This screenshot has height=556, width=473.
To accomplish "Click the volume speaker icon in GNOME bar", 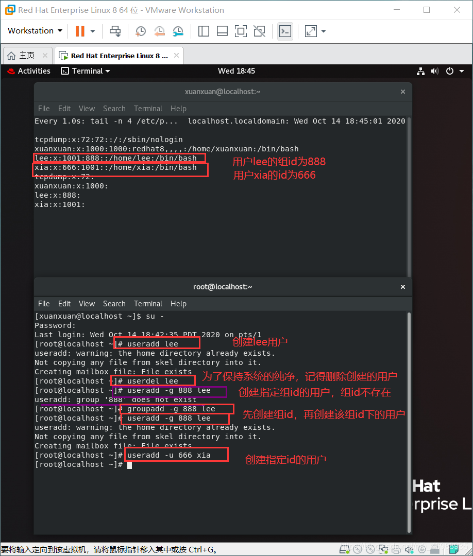I will tap(435, 71).
